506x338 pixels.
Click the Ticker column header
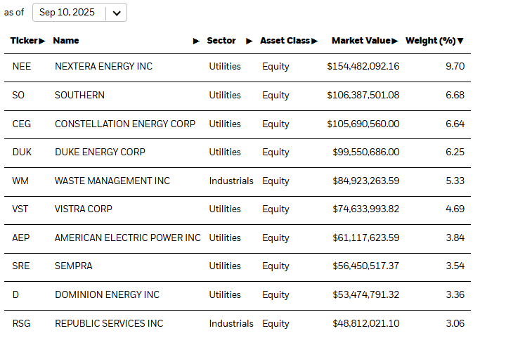tap(25, 41)
